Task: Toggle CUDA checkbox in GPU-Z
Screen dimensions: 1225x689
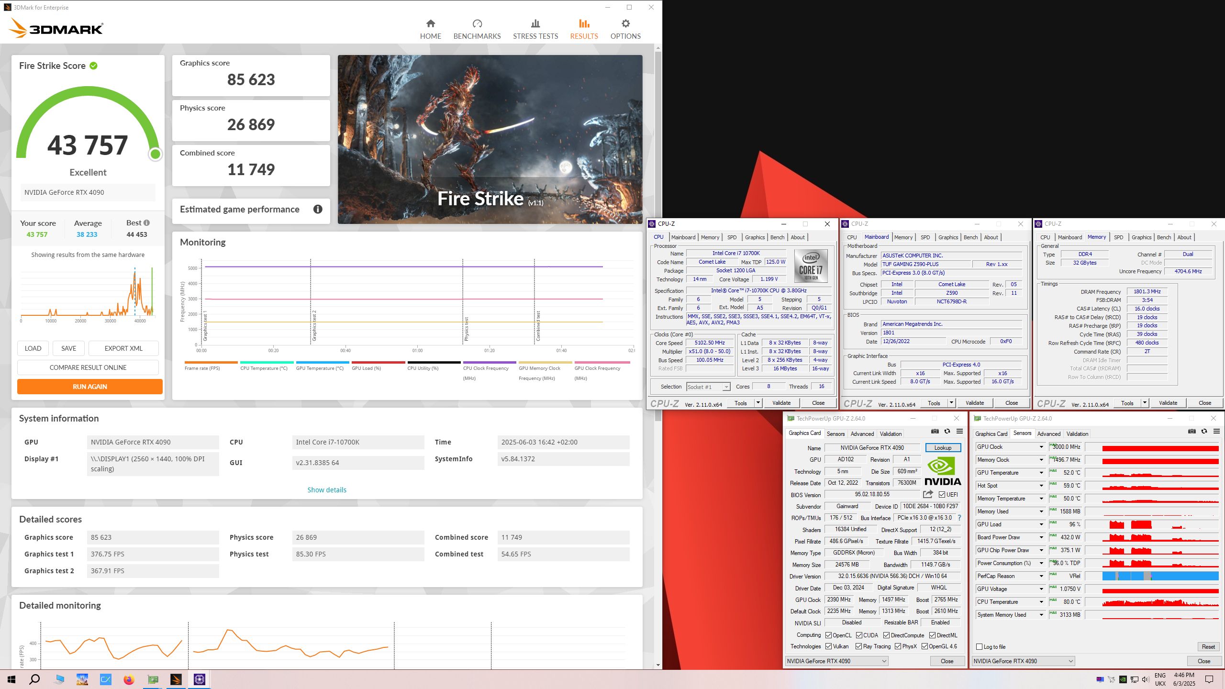Action: point(859,635)
